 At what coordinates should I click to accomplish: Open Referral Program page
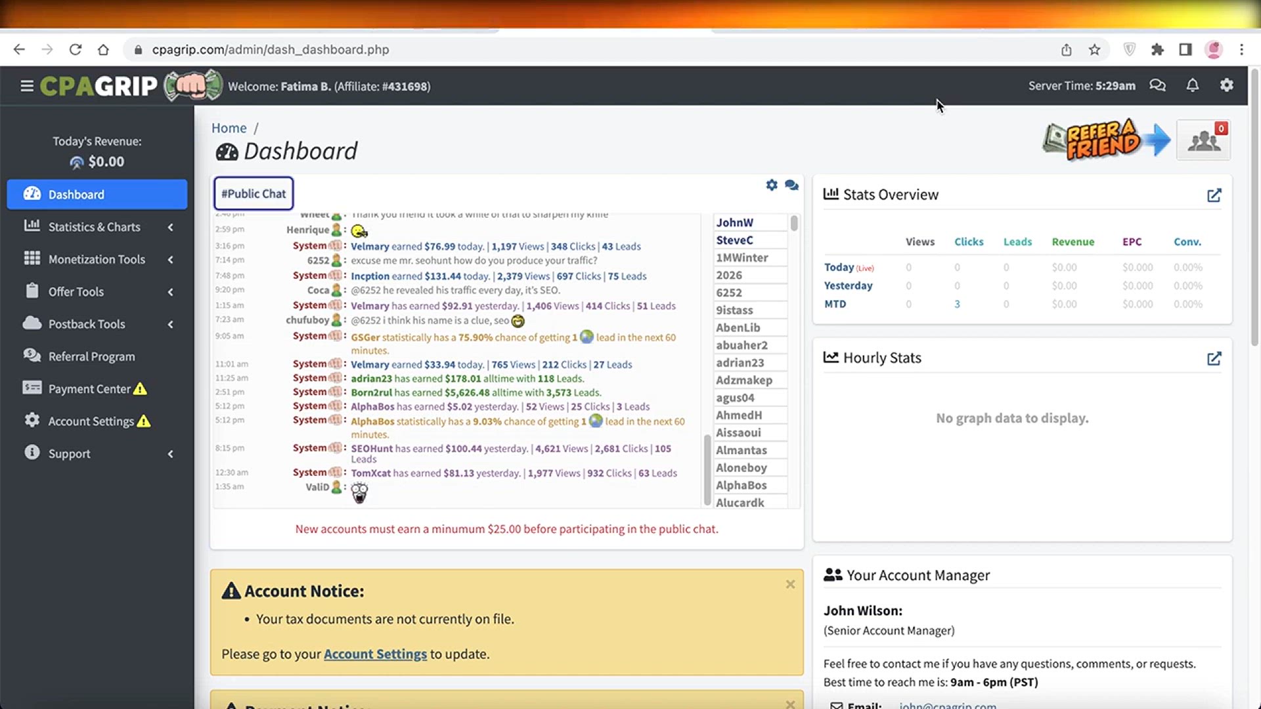click(97, 356)
